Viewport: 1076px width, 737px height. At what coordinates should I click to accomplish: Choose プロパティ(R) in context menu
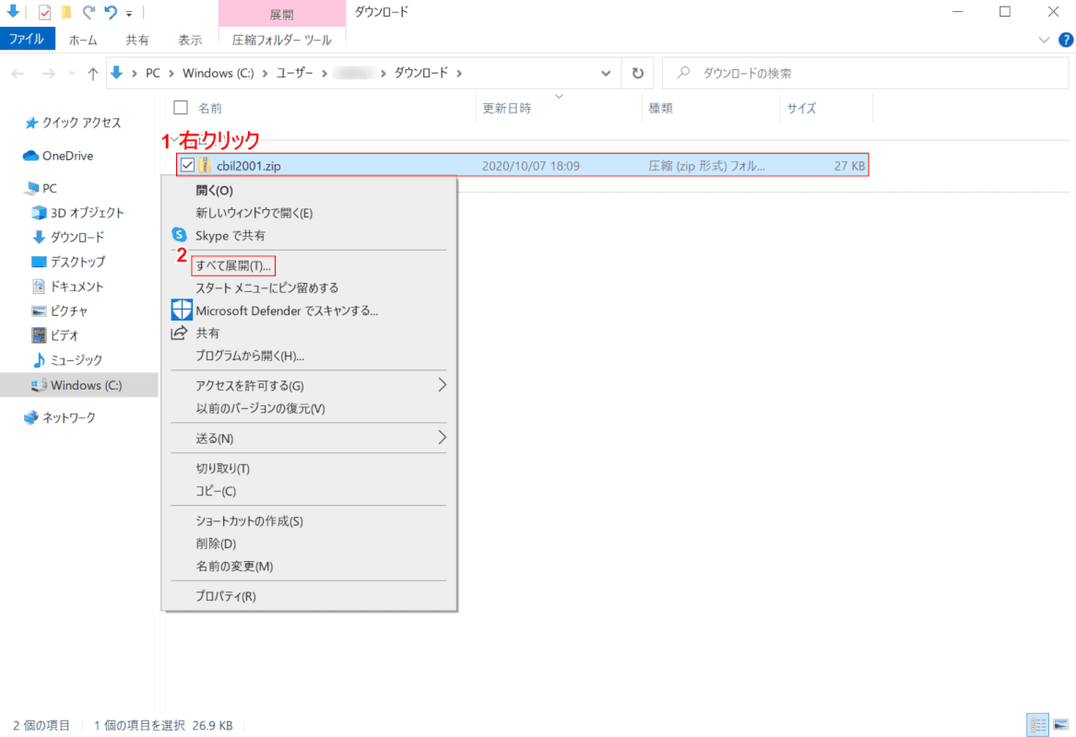307,596
